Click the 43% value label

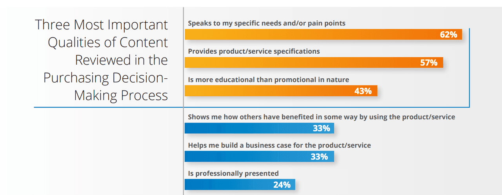[363, 91]
